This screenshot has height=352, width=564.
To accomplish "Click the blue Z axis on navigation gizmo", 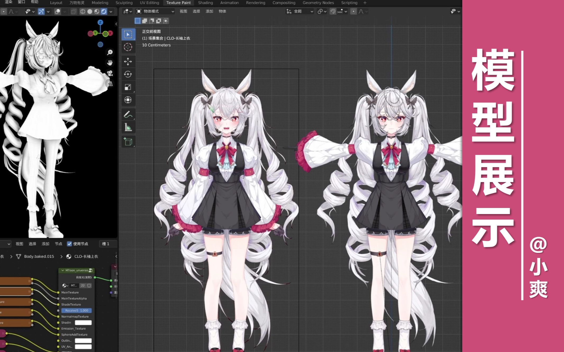I will (100, 22).
